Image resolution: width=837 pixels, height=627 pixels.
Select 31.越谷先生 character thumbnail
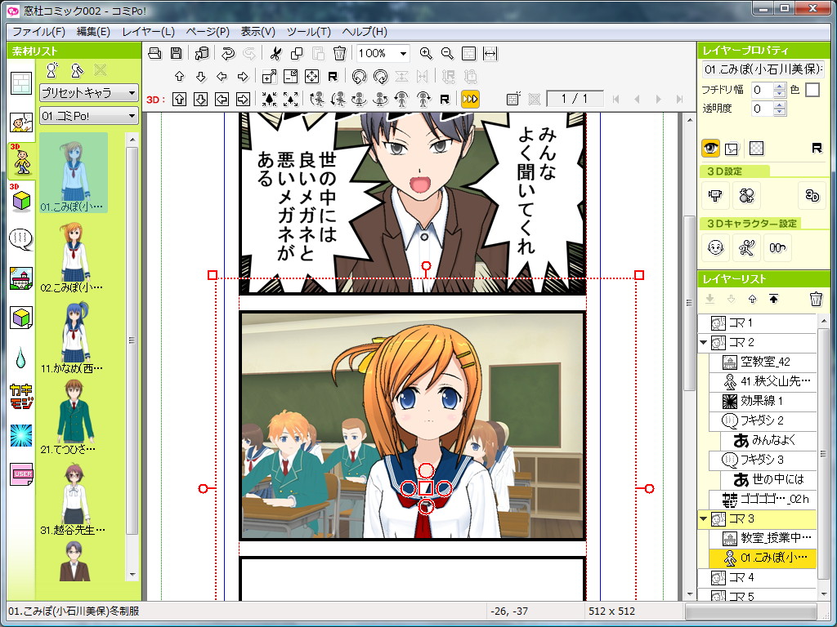(74, 498)
